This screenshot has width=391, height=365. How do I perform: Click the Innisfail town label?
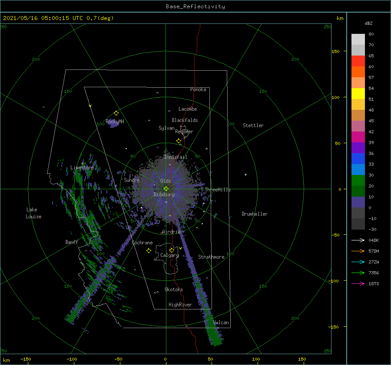176,157
